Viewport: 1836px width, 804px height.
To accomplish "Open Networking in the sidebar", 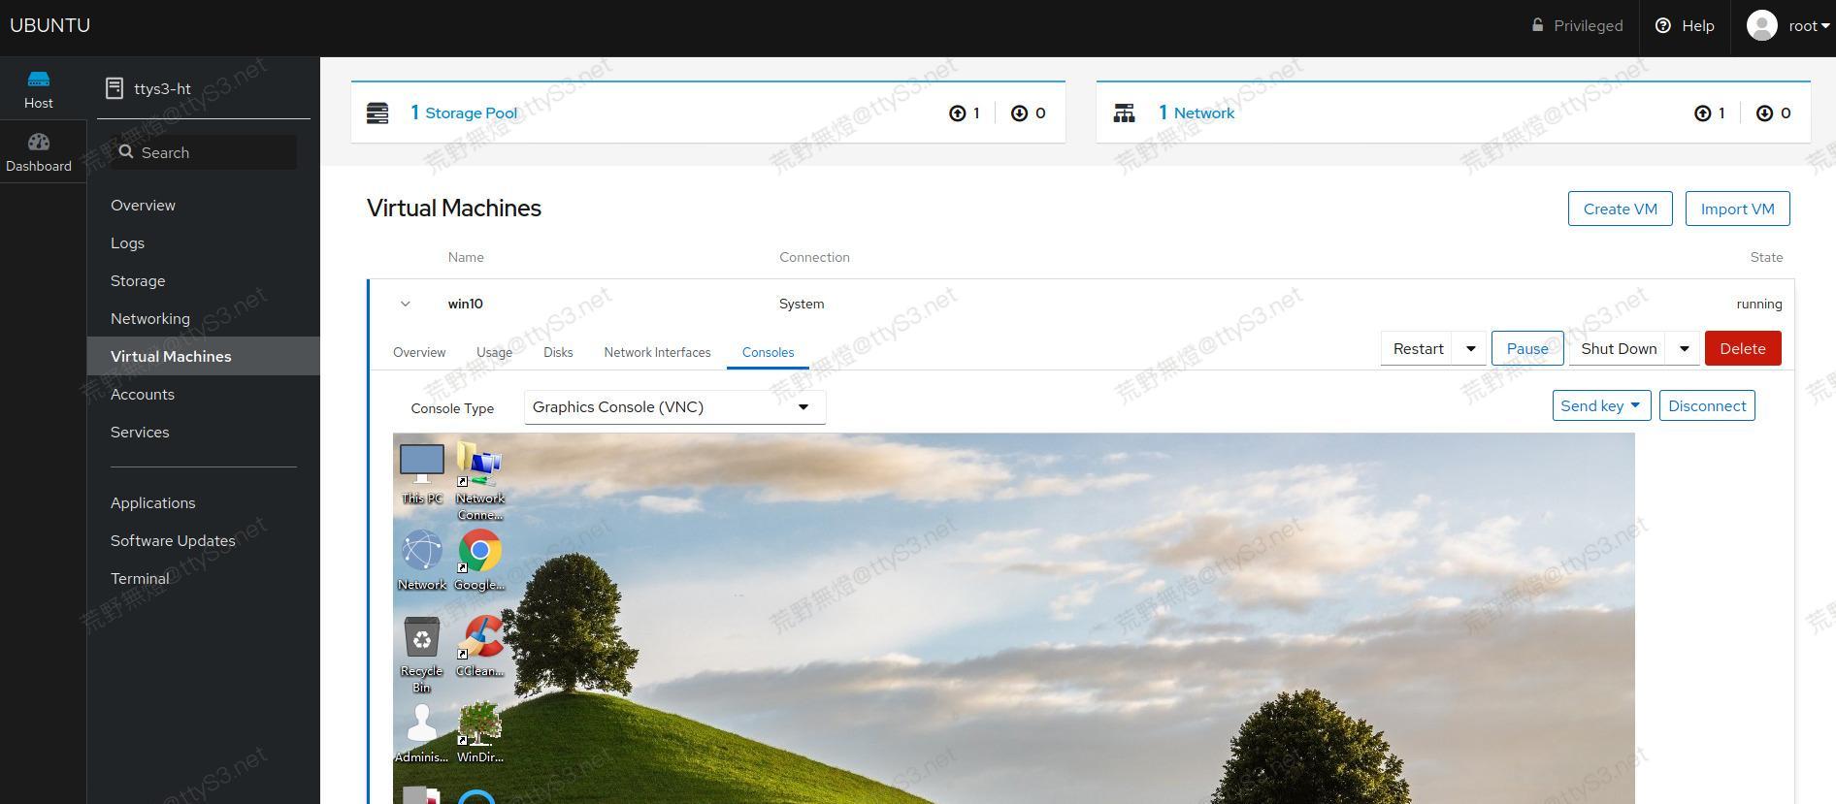I will click(x=150, y=319).
